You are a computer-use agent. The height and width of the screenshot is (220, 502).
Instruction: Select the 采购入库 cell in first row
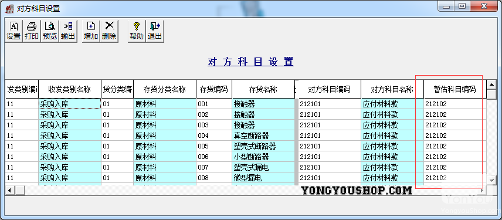pyautogui.click(x=70, y=104)
